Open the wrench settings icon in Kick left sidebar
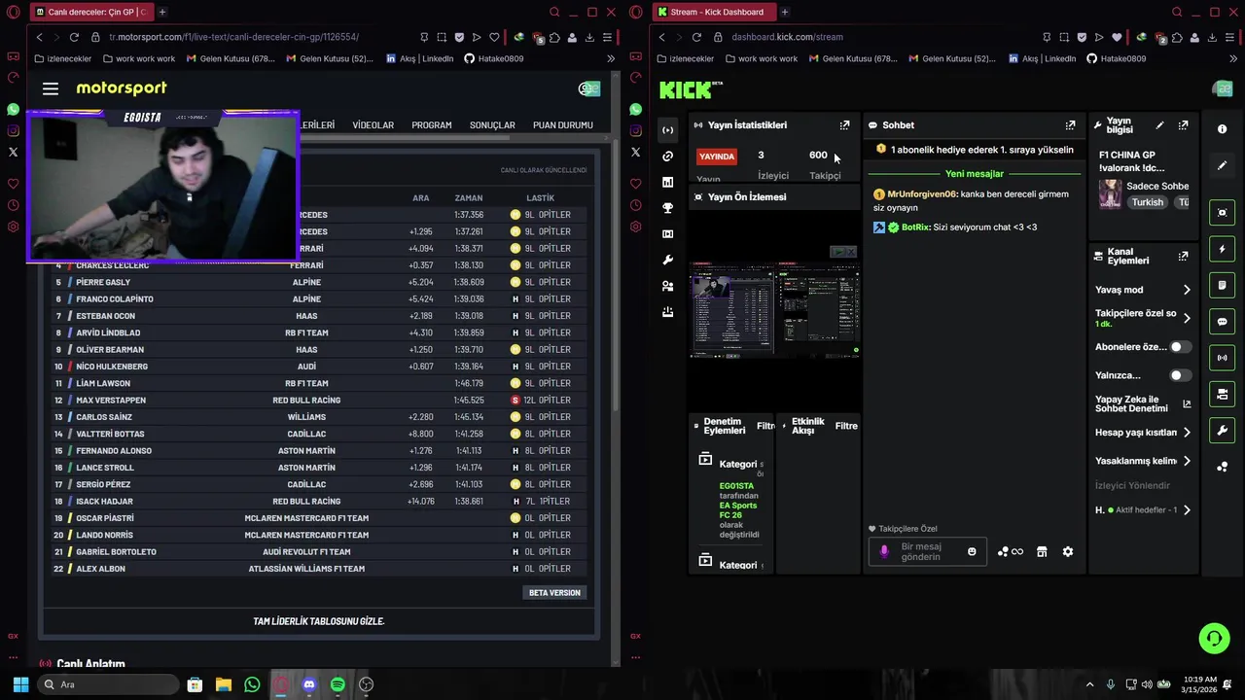 [667, 261]
